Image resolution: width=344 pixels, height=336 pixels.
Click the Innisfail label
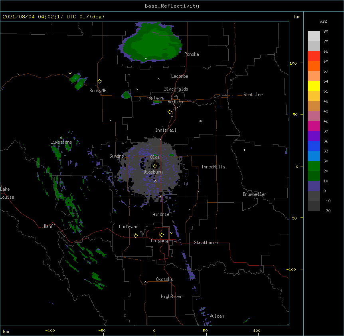[x=166, y=130]
